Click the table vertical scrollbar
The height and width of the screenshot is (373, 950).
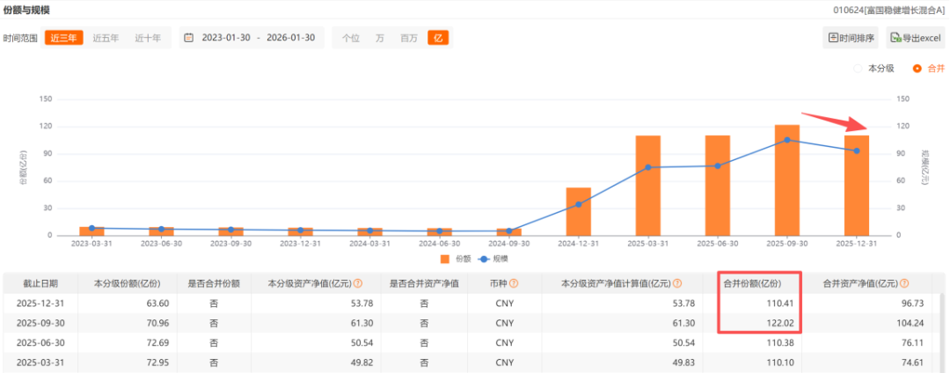click(x=942, y=333)
